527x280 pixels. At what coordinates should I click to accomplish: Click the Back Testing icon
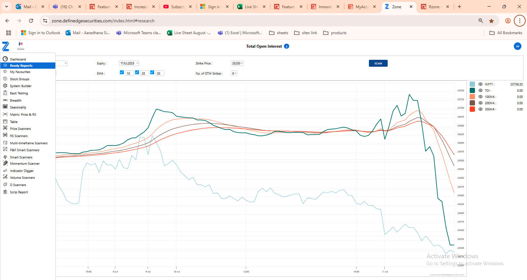[5, 93]
